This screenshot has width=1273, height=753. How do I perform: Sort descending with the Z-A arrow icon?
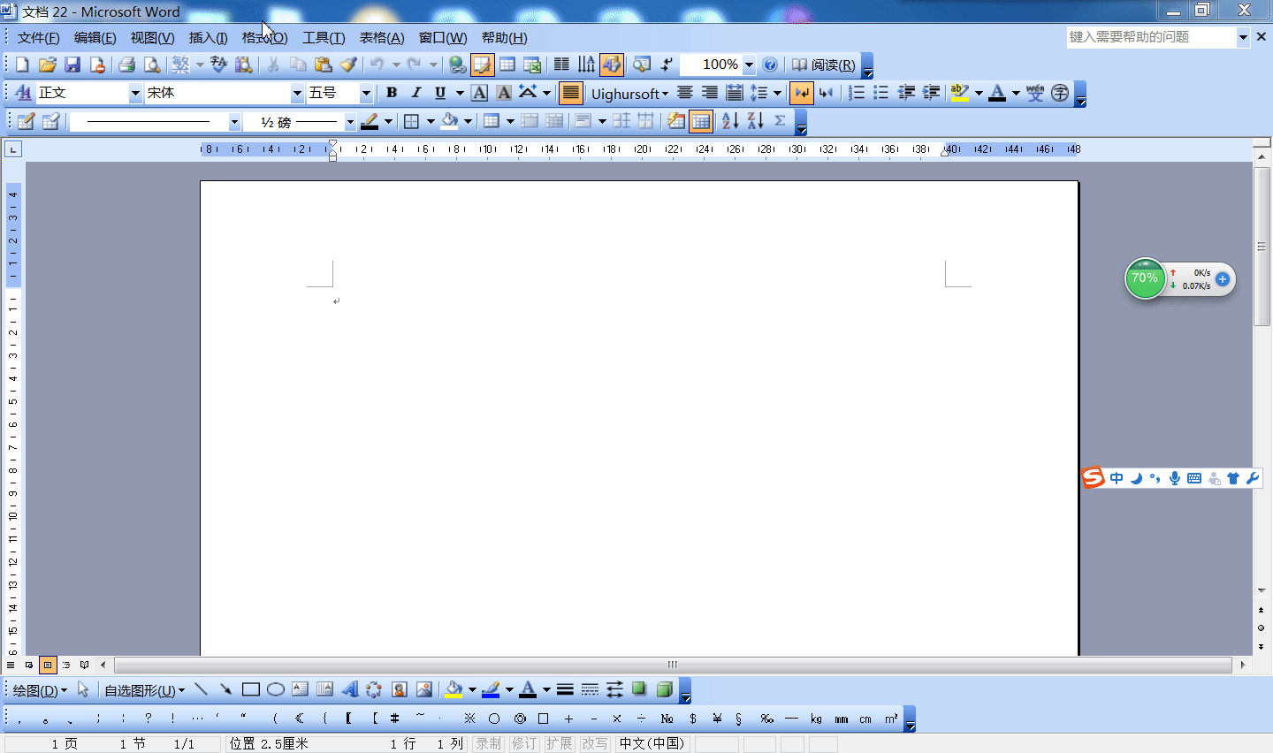pyautogui.click(x=755, y=121)
